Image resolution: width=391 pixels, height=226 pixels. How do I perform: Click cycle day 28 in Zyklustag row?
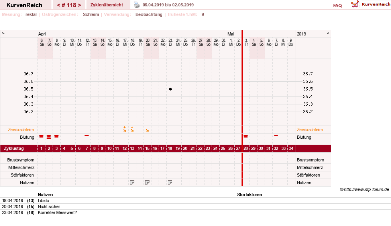[246, 148]
